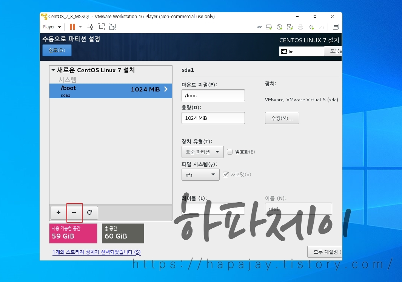Maximize the VMware Player window
Screen dimensions: 402x282
[315, 16]
